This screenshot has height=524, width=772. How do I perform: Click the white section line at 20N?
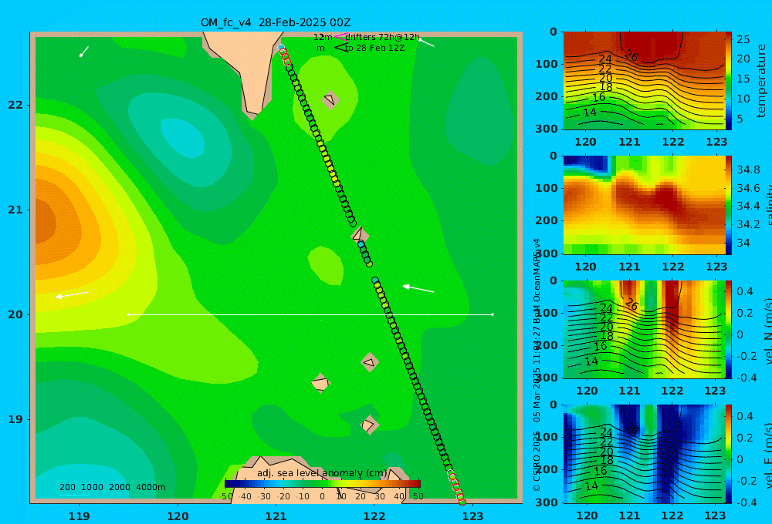pos(310,314)
